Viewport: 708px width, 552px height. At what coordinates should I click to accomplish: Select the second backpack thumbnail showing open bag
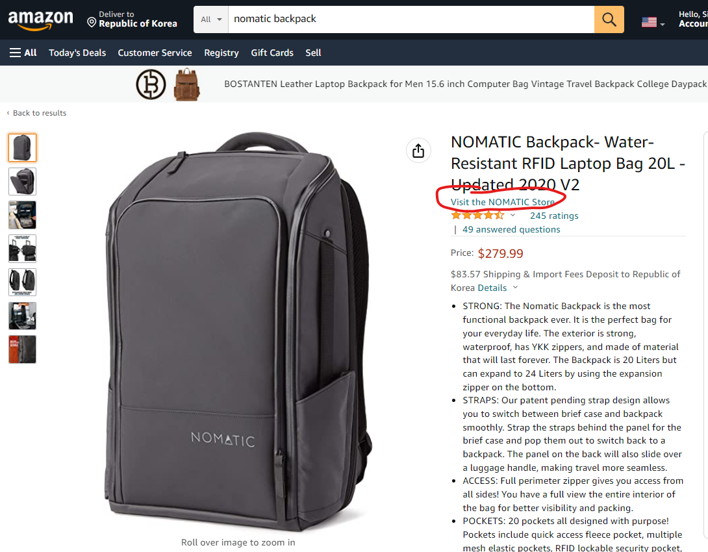click(x=22, y=181)
